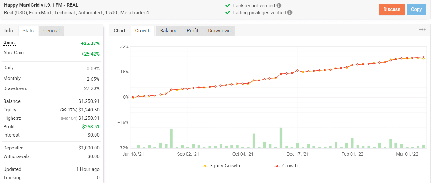Image resolution: width=431 pixels, height=183 pixels.
Task: Click the green checkmark next to Track record verified
Action: 228,5
